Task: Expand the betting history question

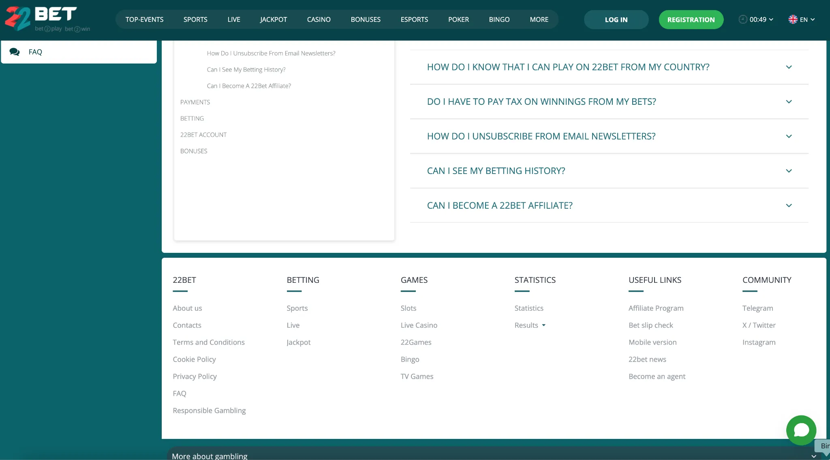Action: tap(609, 171)
